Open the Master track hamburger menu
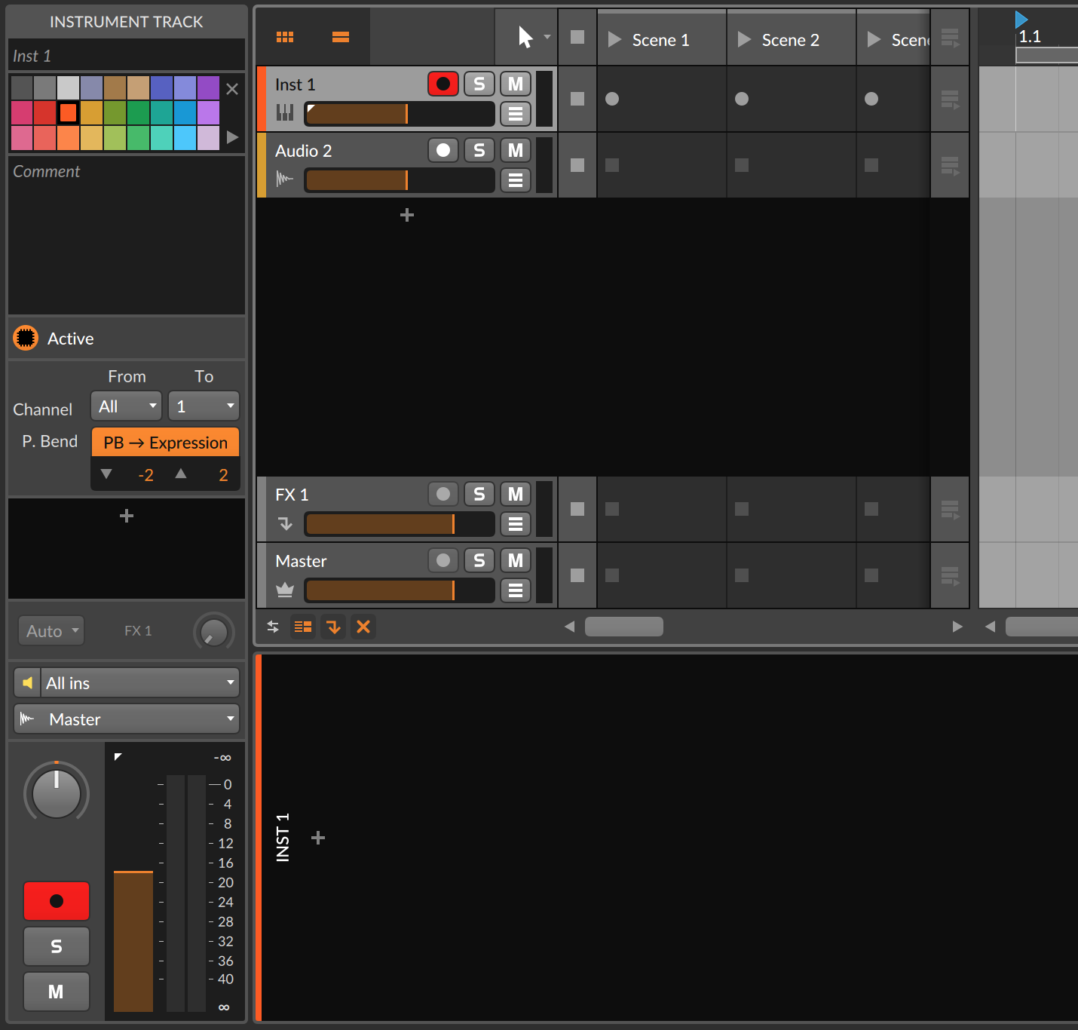 (515, 590)
